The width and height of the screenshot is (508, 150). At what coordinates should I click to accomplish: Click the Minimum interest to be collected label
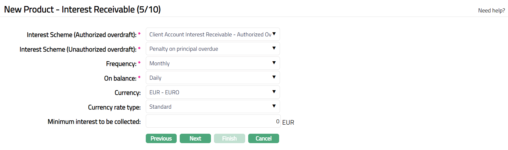pos(94,122)
